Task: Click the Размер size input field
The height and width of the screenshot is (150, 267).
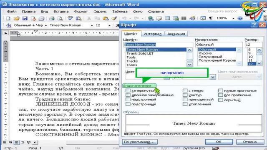Action: [253, 45]
